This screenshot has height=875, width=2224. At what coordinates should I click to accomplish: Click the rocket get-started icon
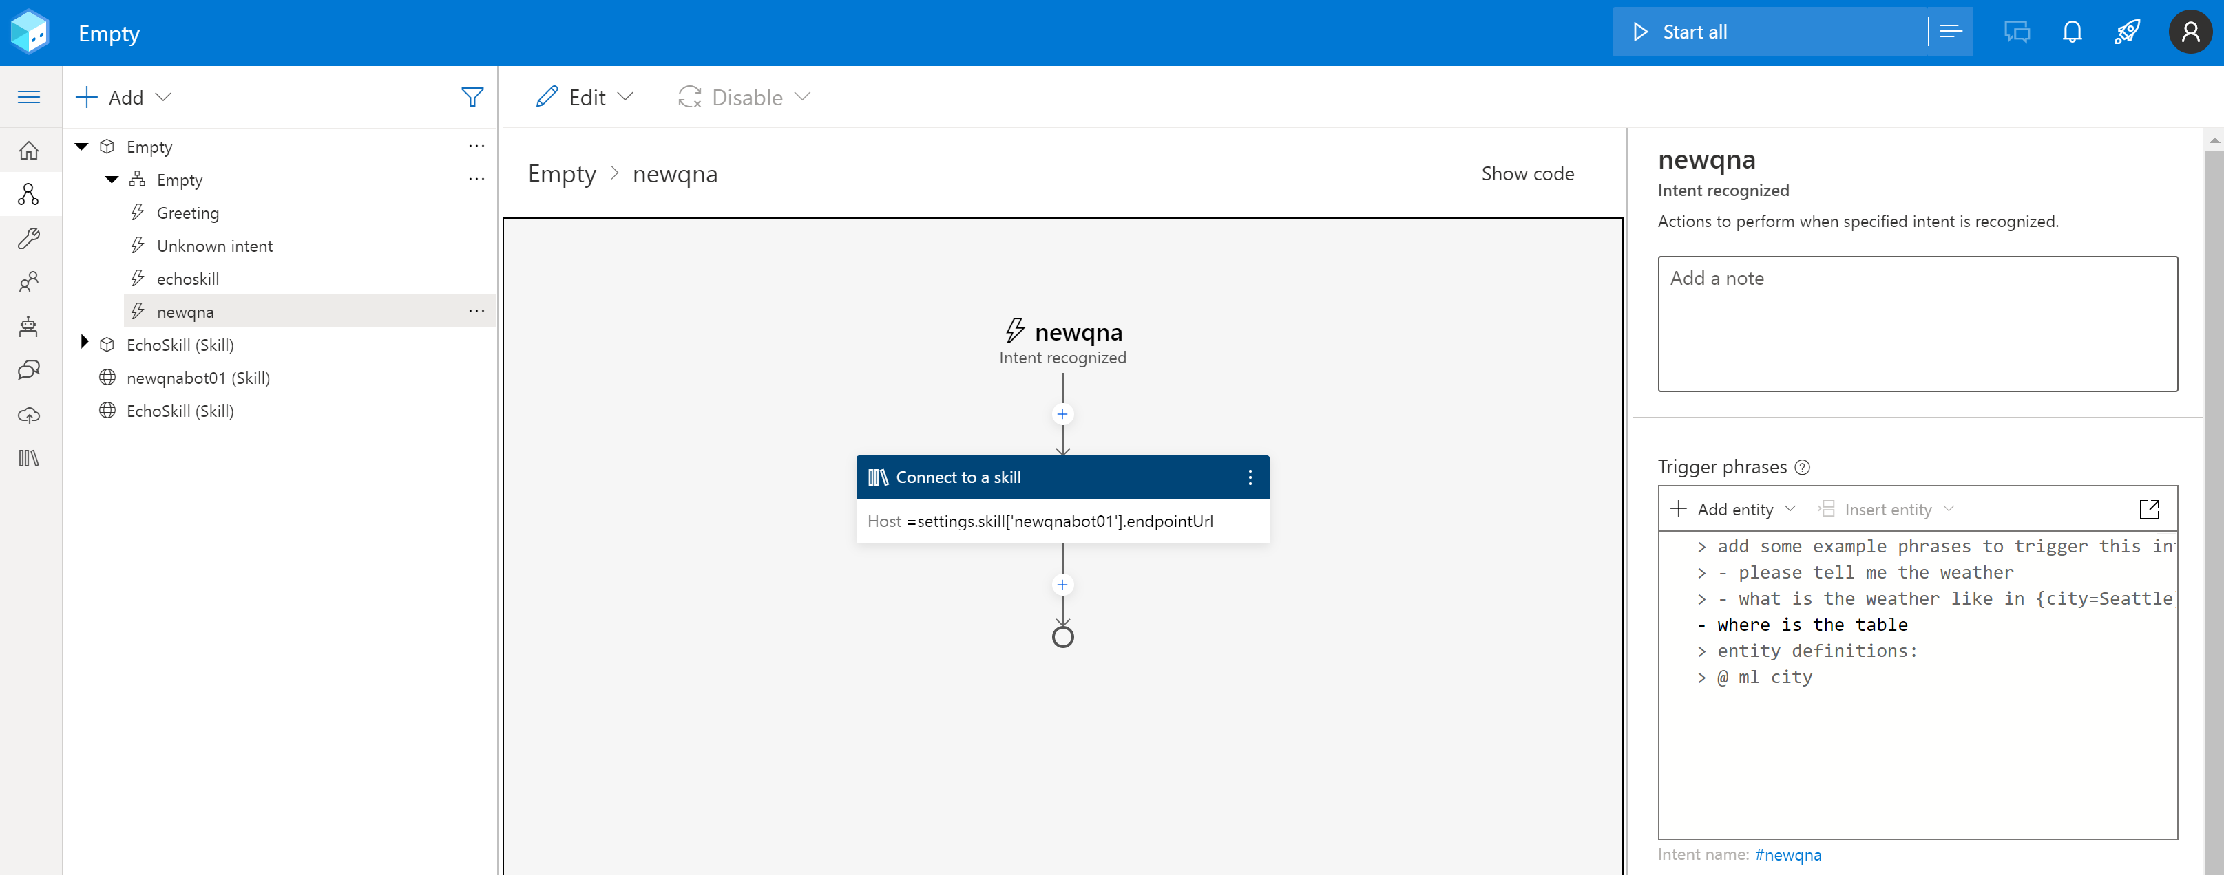pos(2126,33)
